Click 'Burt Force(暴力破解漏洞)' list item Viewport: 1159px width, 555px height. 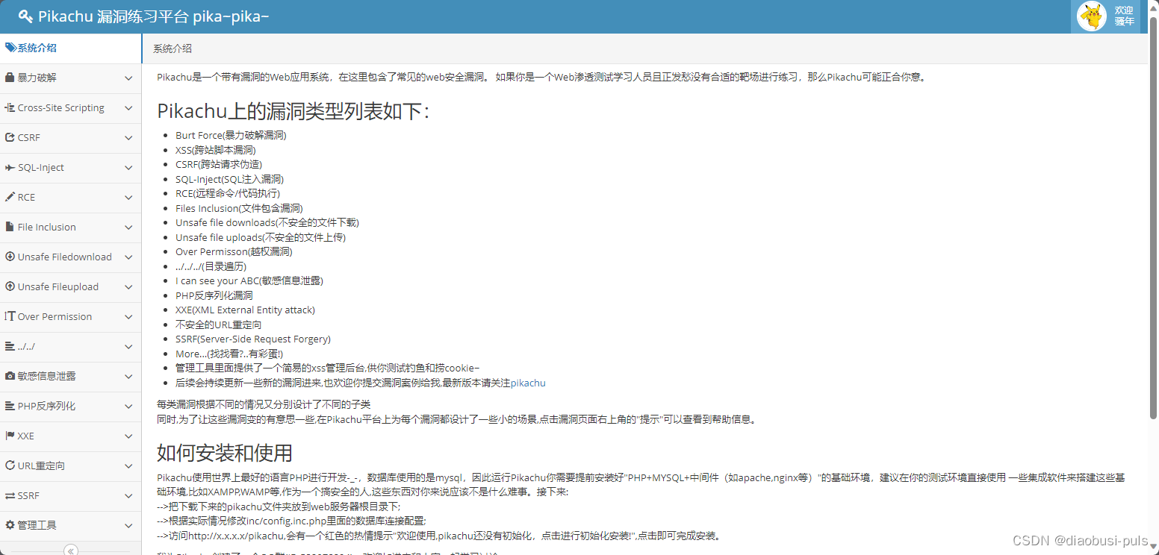[231, 136]
